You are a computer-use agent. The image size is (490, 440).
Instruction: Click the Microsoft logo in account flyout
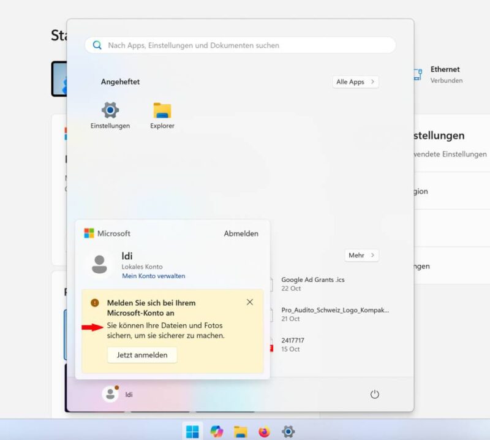click(x=89, y=233)
